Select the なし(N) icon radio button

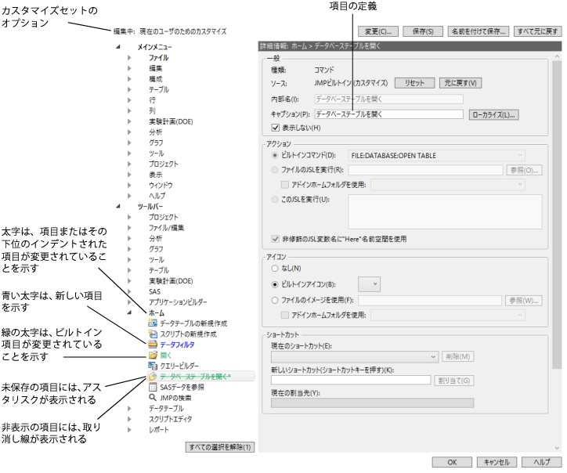(275, 269)
